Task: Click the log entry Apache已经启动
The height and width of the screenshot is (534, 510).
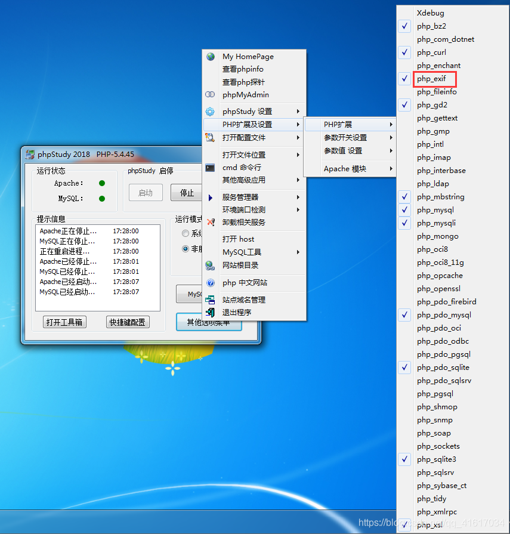Action: tap(89, 282)
